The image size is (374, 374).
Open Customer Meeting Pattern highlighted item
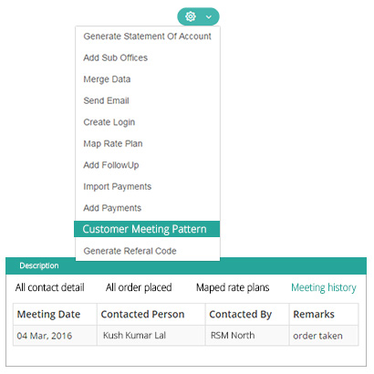coord(147,229)
